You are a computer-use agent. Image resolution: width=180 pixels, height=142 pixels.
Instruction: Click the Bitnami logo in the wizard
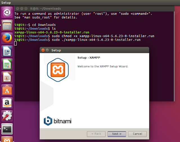[57, 121]
